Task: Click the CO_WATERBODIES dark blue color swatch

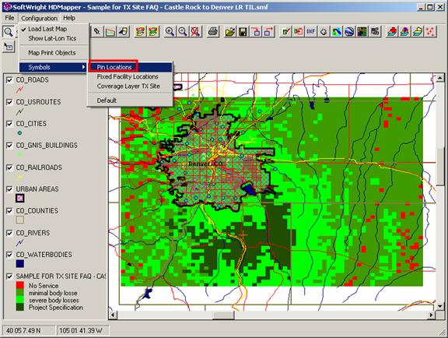Action: [x=20, y=263]
